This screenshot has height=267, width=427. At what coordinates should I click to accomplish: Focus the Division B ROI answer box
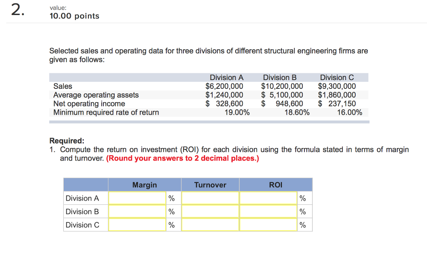pos(268,212)
